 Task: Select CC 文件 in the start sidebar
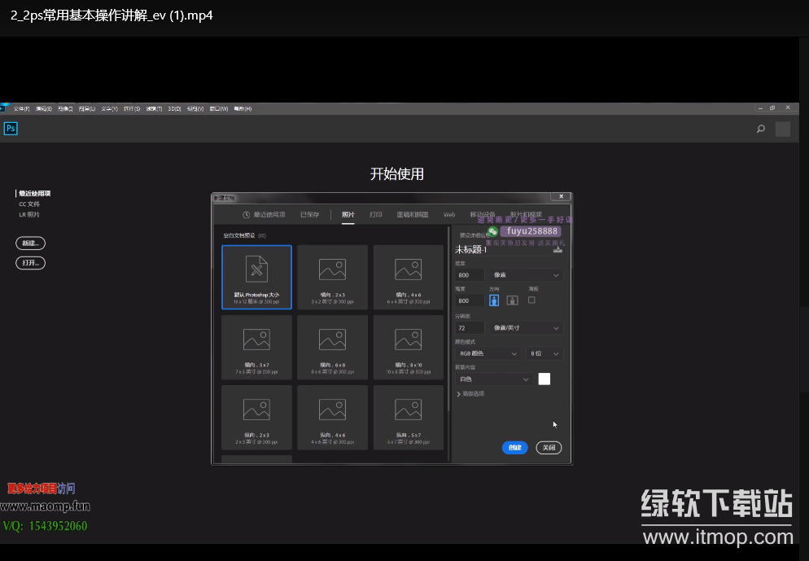point(29,204)
